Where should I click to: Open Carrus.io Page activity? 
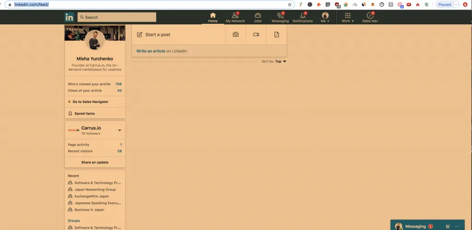tap(95, 145)
